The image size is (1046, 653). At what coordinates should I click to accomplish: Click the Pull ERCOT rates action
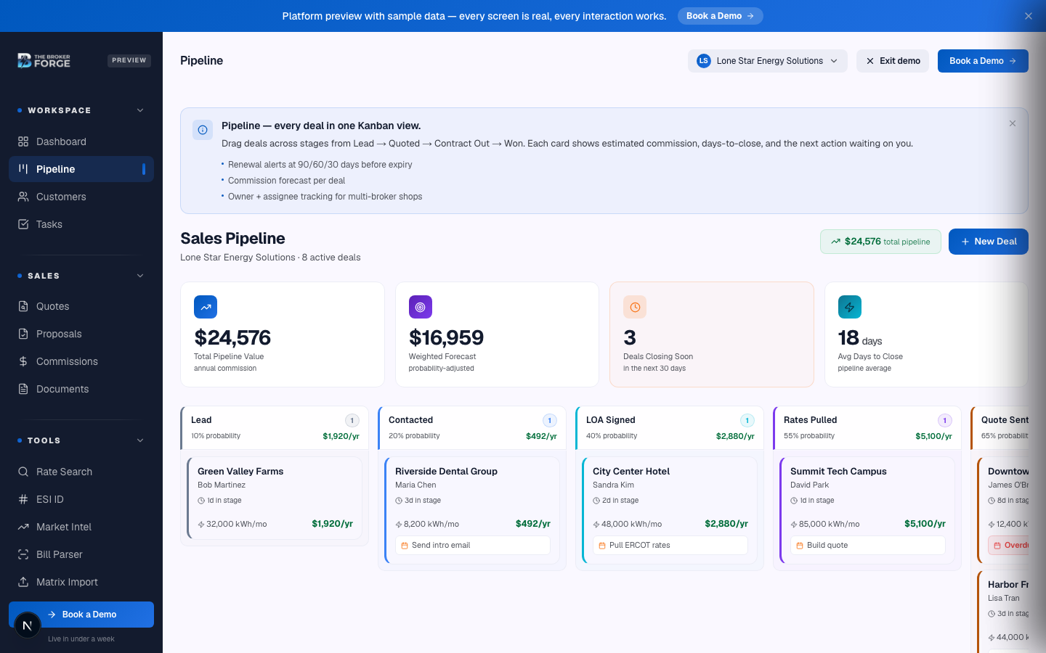point(670,546)
